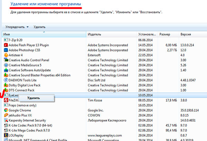Sort by the Размер column header
Screen dimensions: 207x141
(x=168, y=35)
